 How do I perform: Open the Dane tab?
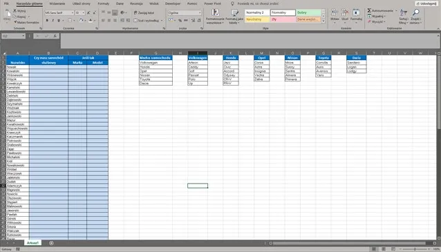tap(120, 3)
